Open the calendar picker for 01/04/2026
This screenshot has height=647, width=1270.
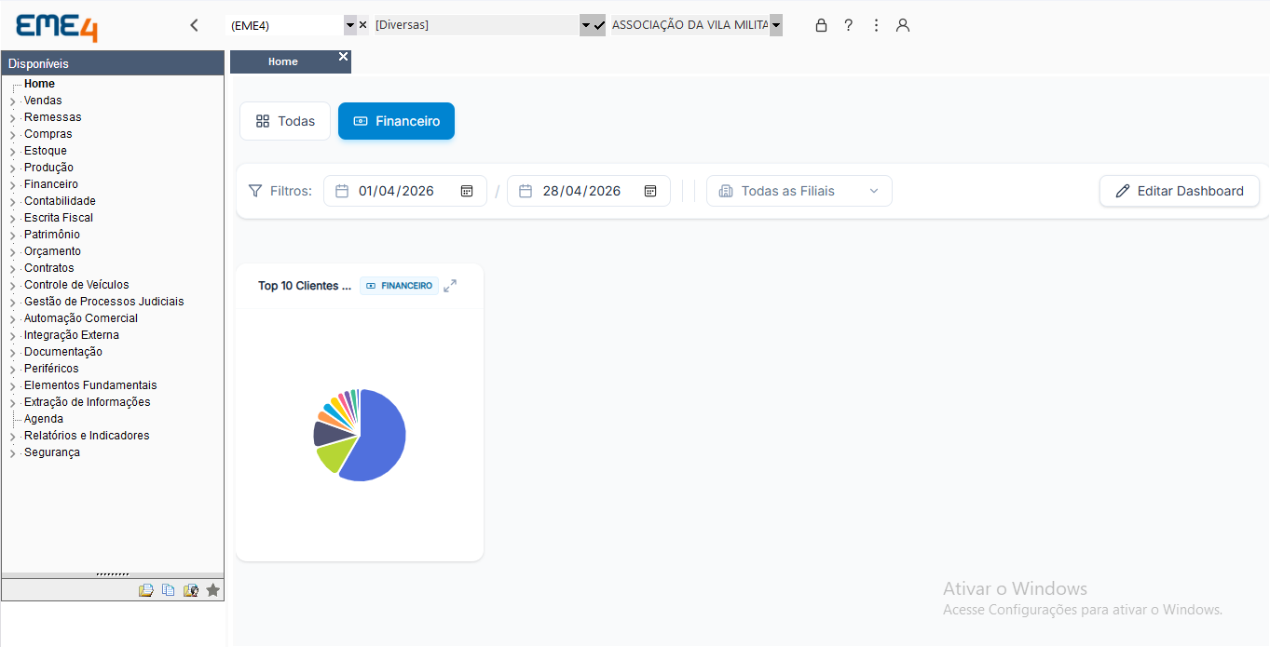click(x=467, y=191)
